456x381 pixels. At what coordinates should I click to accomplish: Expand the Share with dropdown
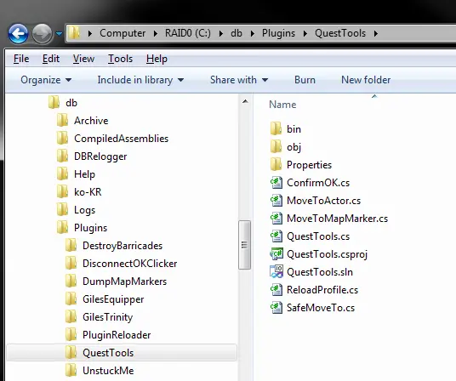tap(239, 80)
